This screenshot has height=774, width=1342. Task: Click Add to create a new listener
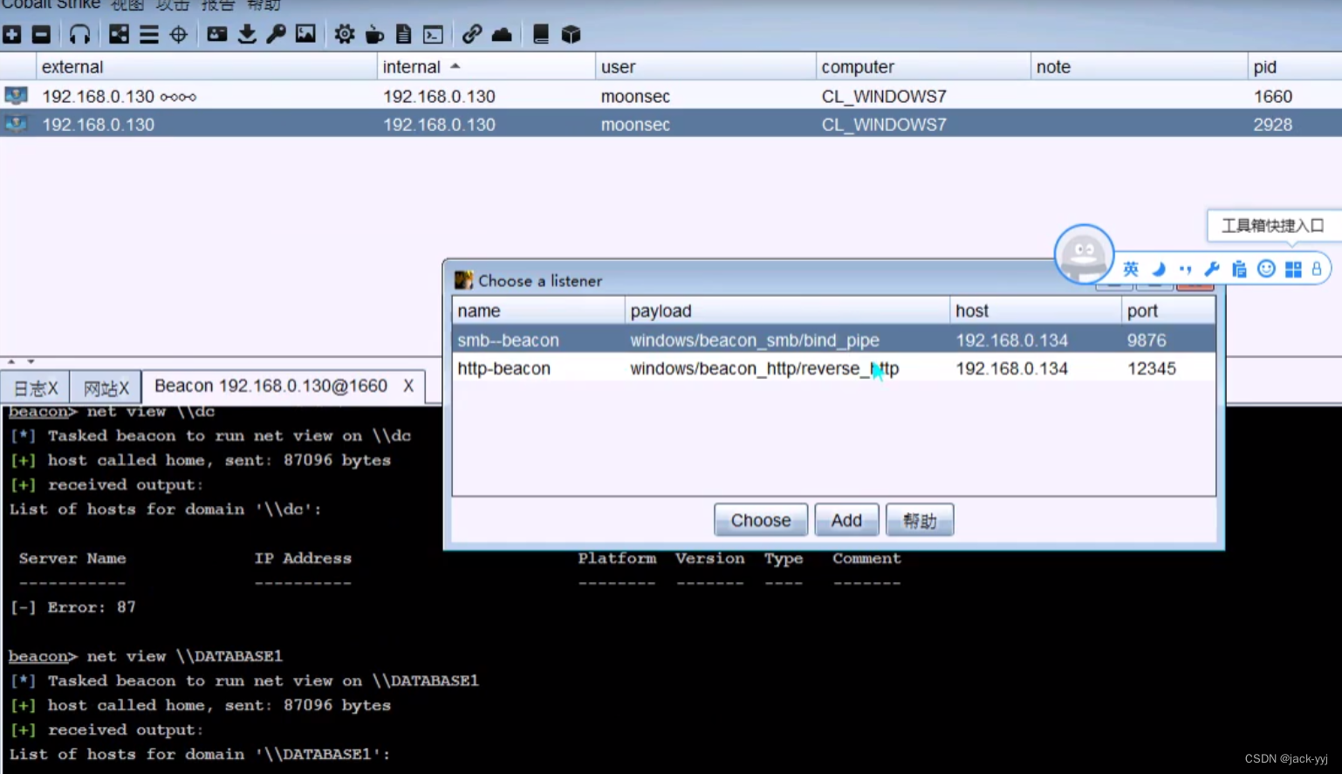pos(846,519)
